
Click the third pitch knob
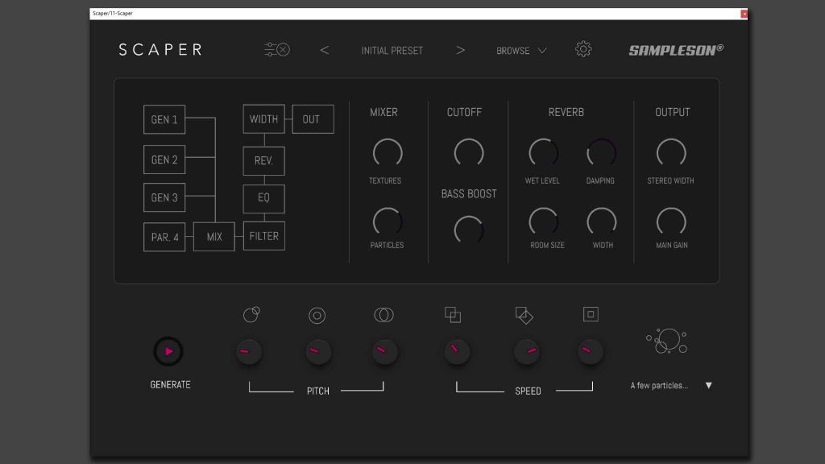(x=384, y=351)
